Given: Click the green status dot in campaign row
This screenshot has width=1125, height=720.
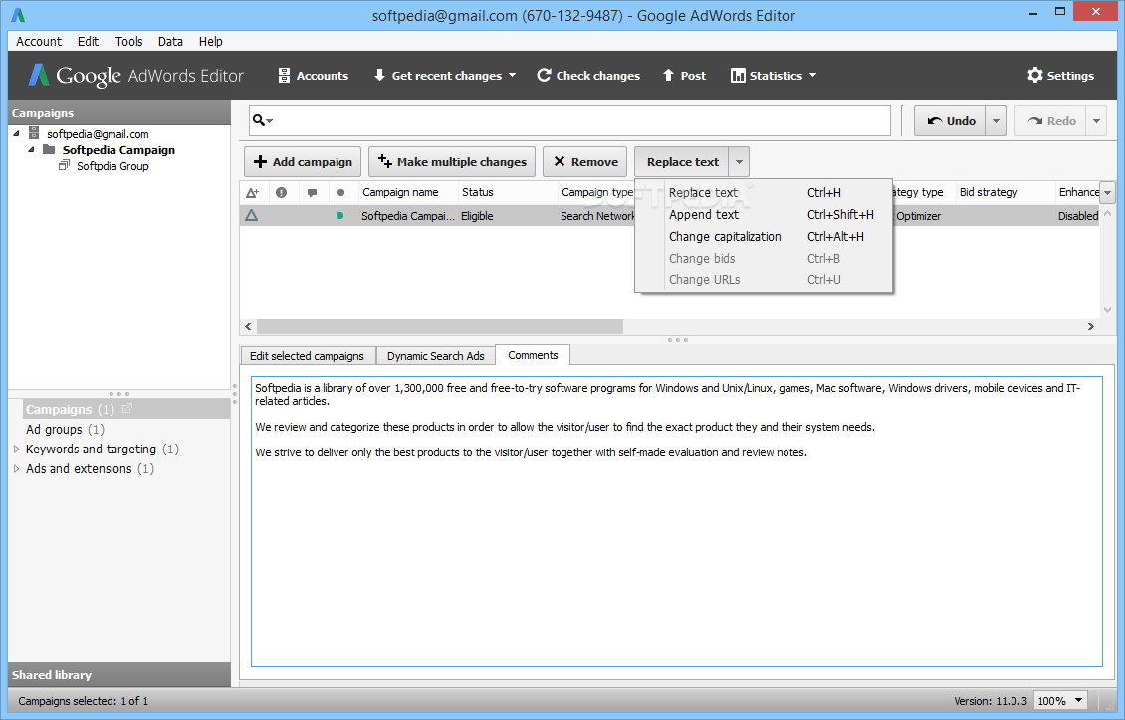Looking at the screenshot, I should pyautogui.click(x=340, y=216).
